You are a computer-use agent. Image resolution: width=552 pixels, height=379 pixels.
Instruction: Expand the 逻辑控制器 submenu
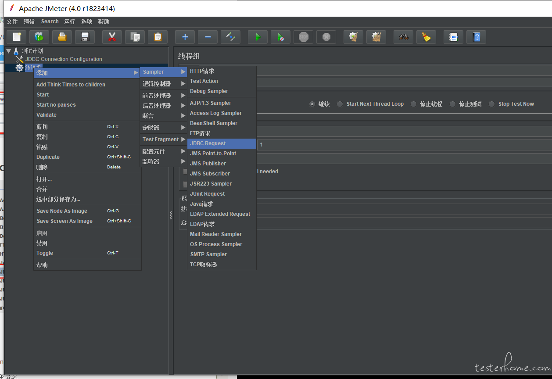tap(164, 84)
